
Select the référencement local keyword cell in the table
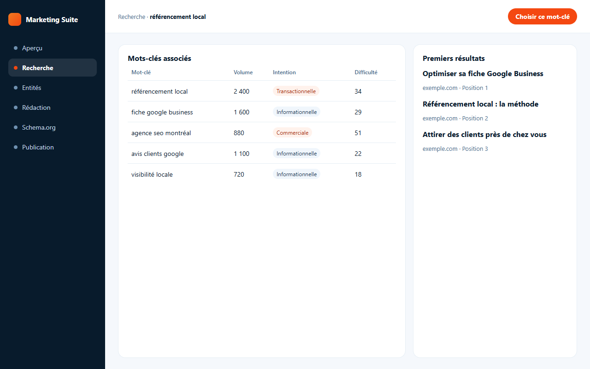[x=159, y=91]
